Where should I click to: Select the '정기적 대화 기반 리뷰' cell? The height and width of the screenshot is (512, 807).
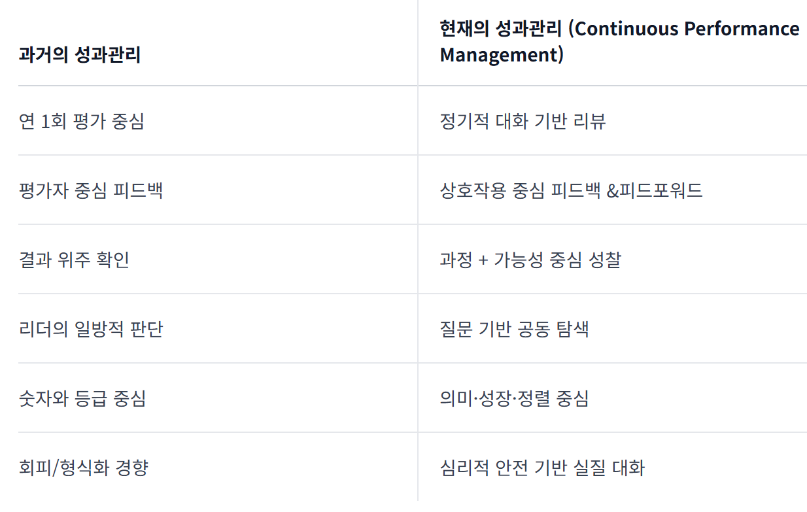click(x=523, y=122)
